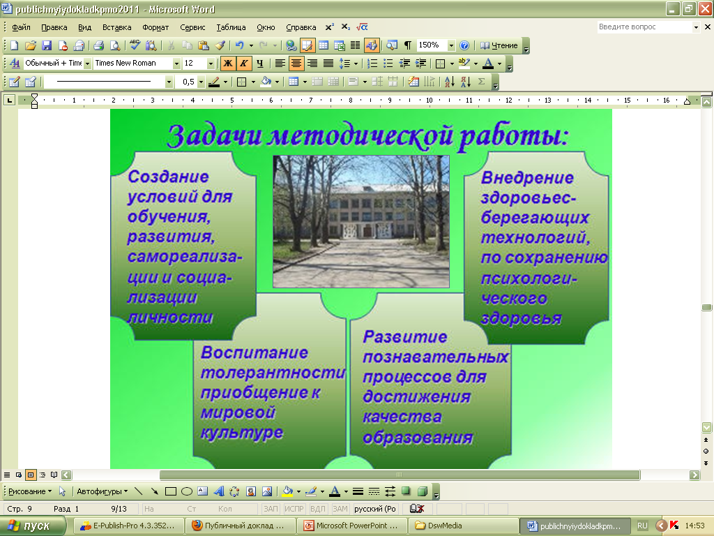
Task: Insert a table from the standard toolbar
Action: pos(324,45)
